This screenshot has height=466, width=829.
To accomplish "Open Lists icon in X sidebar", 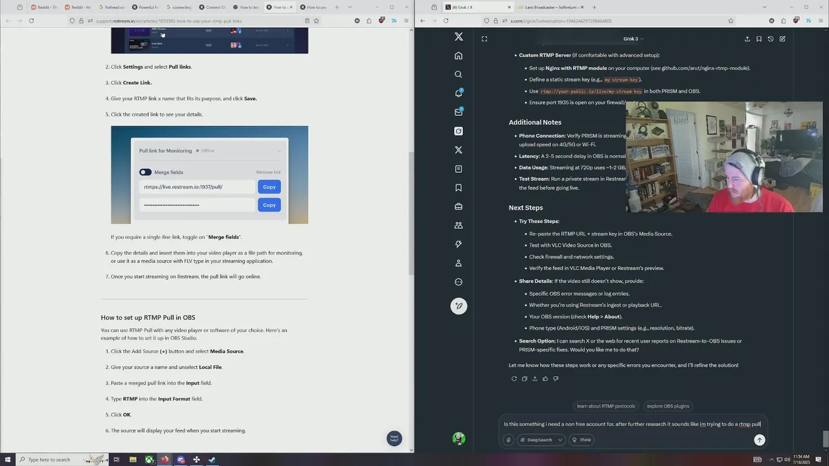I will [459, 169].
